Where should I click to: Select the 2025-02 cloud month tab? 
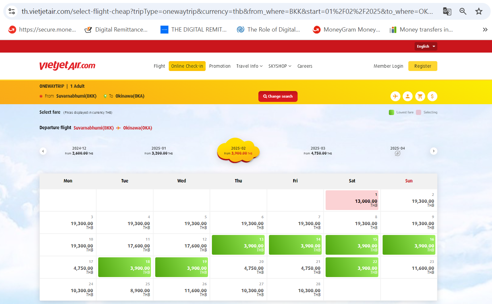tap(238, 151)
